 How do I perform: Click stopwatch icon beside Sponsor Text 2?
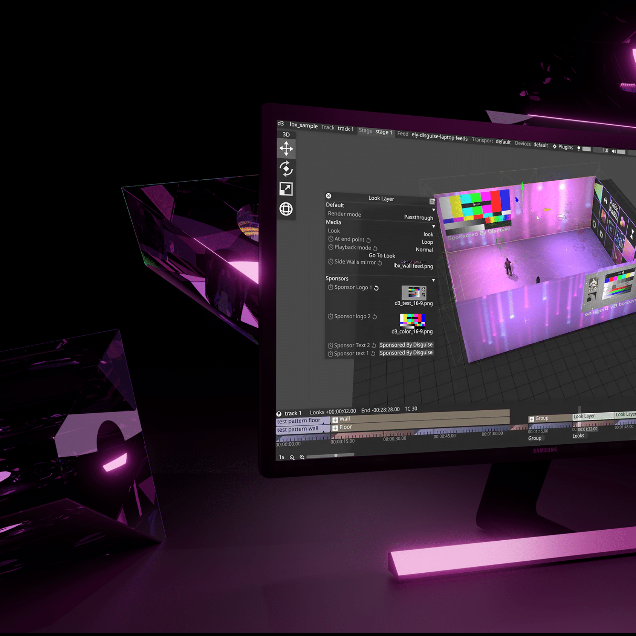pos(330,346)
